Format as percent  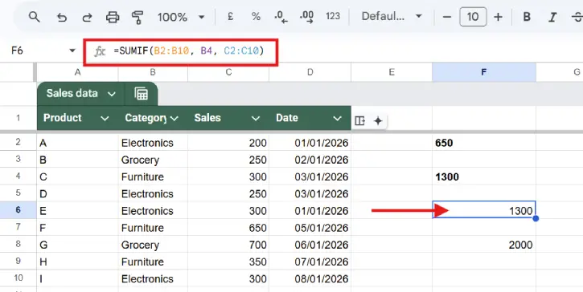click(x=256, y=17)
